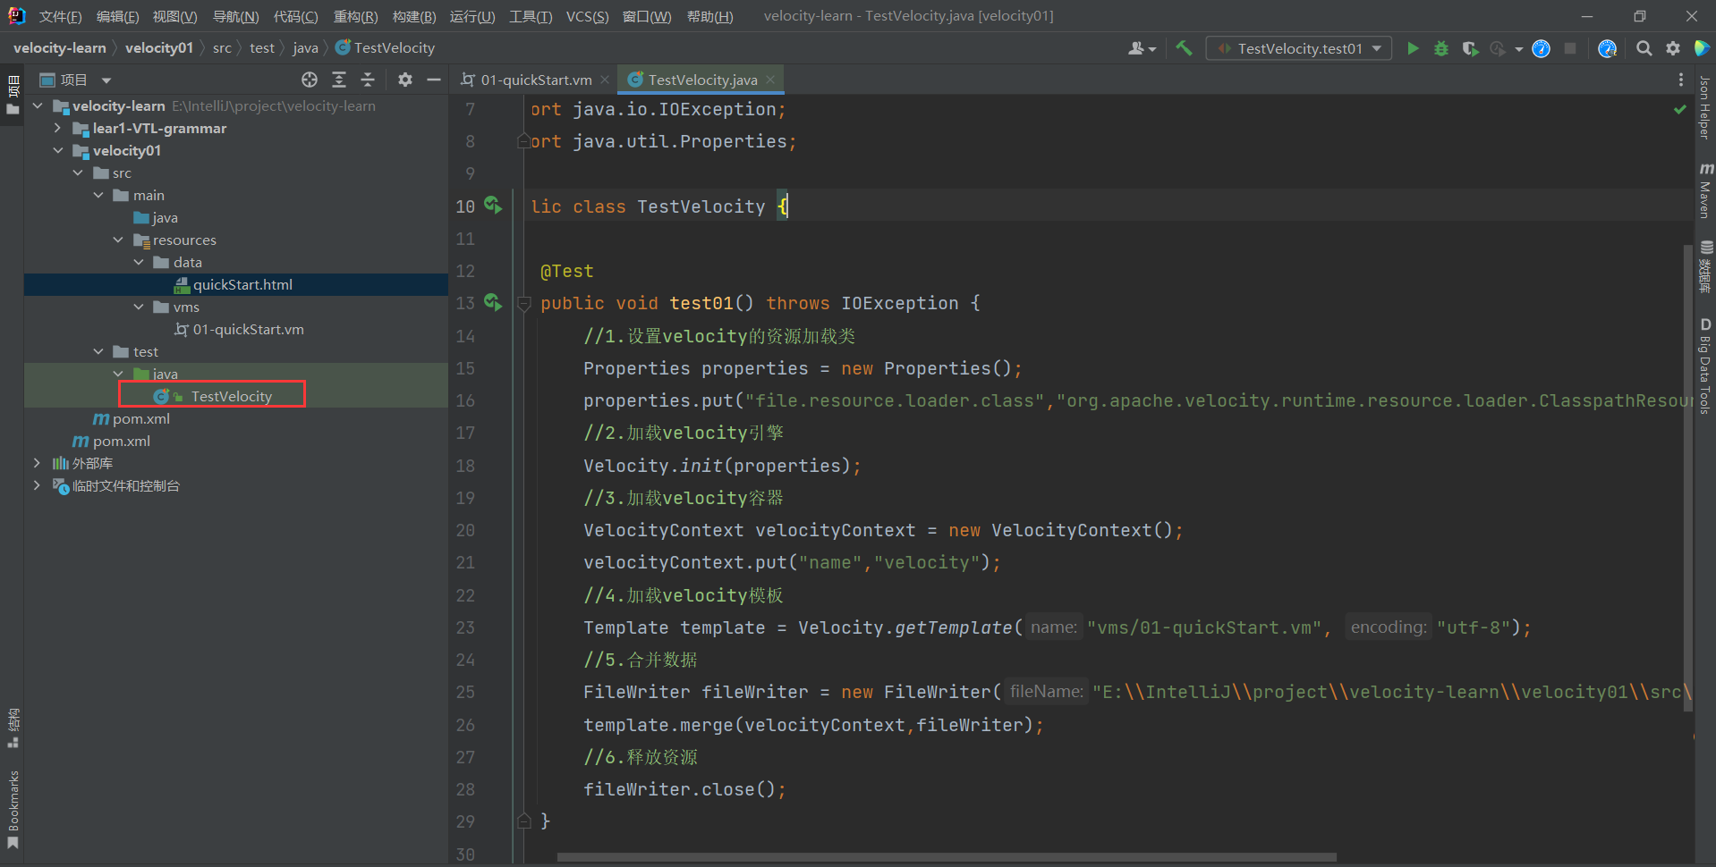Collapse the resources folder
The width and height of the screenshot is (1716, 867).
click(118, 240)
